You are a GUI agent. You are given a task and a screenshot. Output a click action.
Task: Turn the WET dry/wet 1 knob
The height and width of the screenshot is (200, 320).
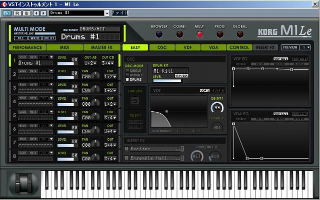pyautogui.click(x=197, y=156)
